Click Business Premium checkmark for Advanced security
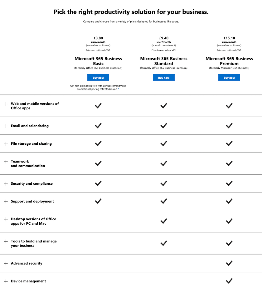Viewport: 262px width, 290px height. pos(229,263)
